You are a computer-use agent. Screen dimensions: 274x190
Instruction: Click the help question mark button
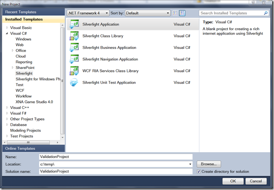click(253, 3)
